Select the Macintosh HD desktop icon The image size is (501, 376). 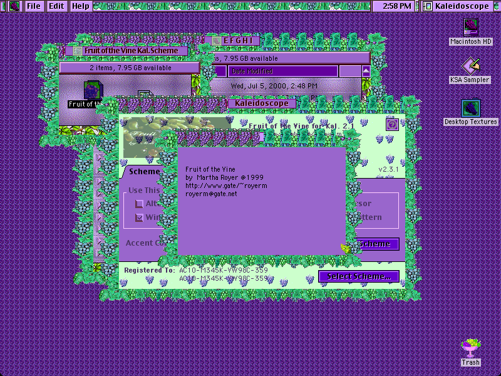click(x=471, y=32)
